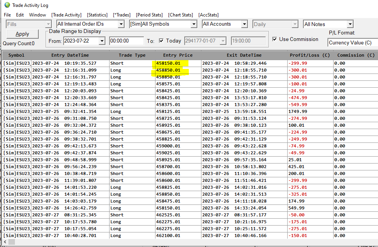Switch to the [Statistics] tab
This screenshot has width=378, height=247.
click(97, 15)
